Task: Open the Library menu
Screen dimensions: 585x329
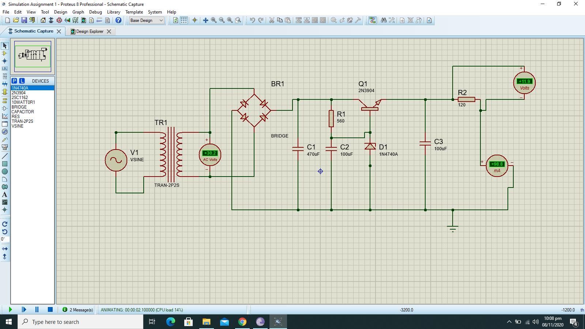Action: pyautogui.click(x=113, y=12)
